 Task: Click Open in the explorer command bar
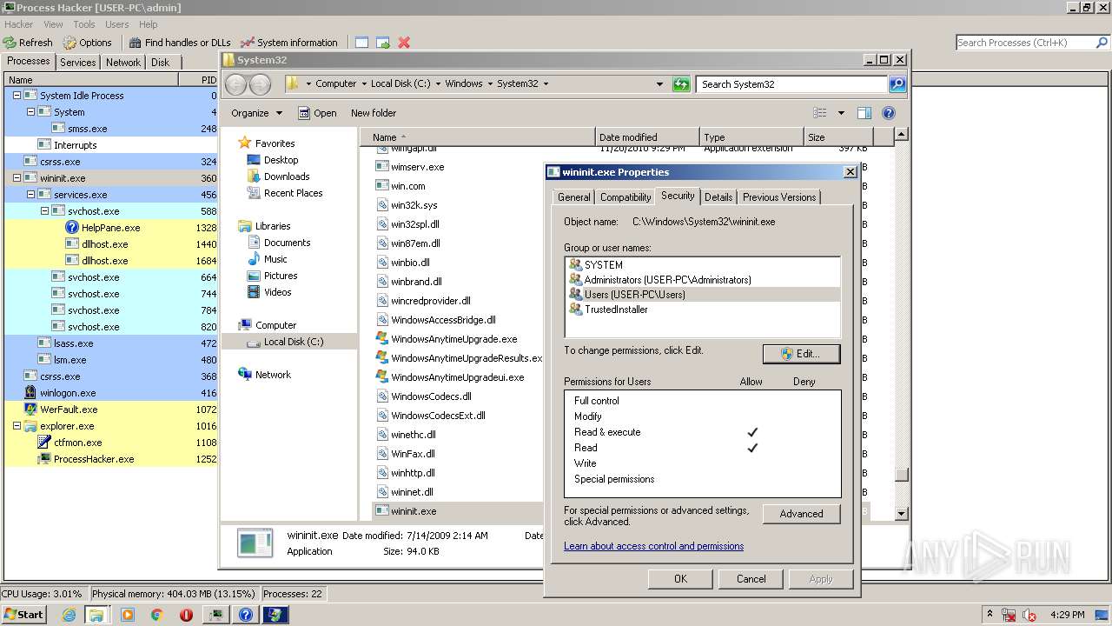[x=317, y=113]
